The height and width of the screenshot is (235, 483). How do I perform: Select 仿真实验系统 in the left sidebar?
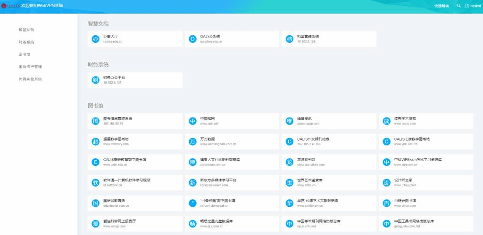click(x=30, y=79)
